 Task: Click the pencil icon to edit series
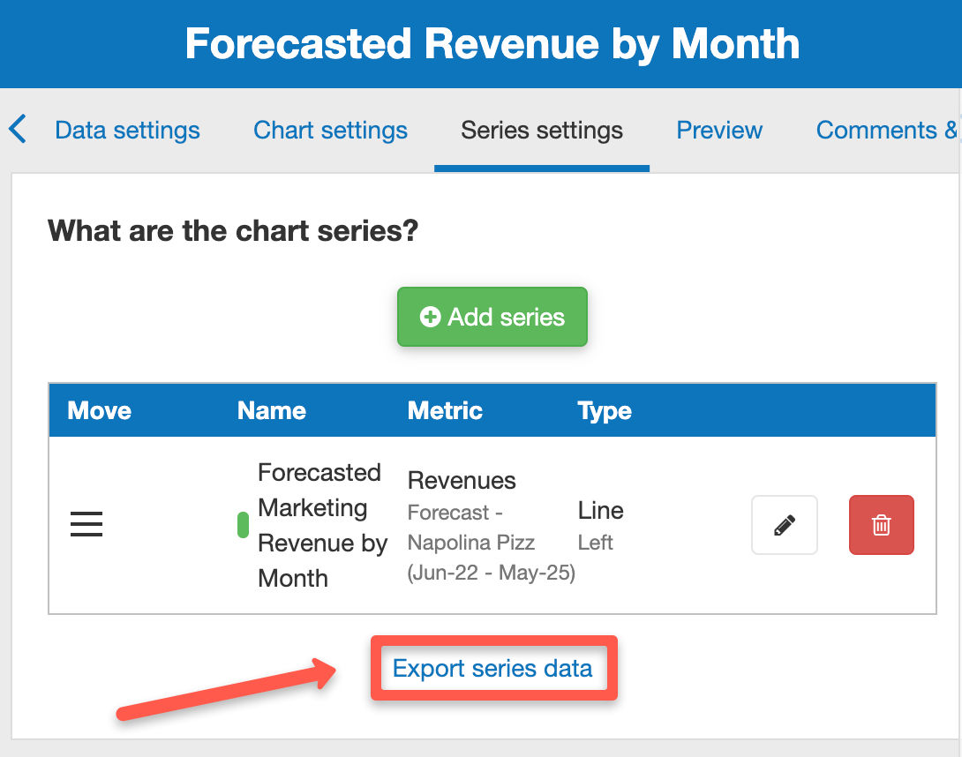[784, 524]
